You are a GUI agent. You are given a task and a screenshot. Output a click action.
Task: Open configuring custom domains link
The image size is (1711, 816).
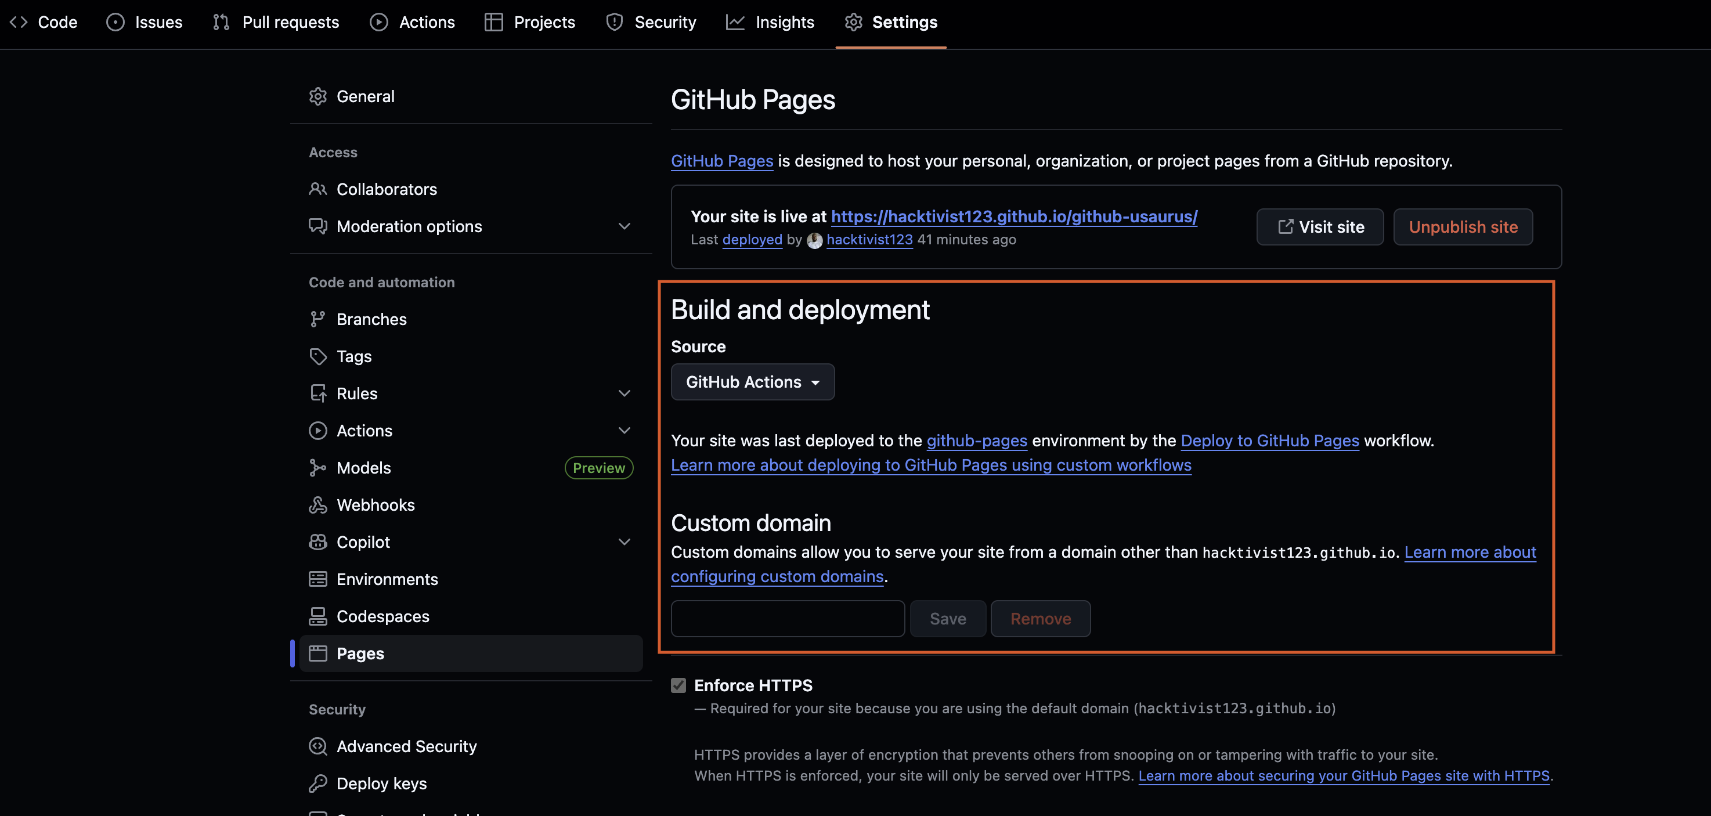click(777, 576)
